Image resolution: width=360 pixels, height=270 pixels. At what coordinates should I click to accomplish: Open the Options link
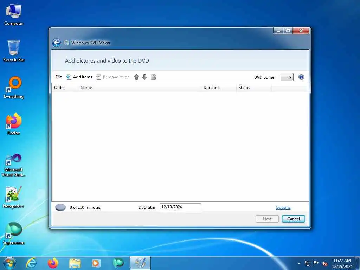click(283, 207)
